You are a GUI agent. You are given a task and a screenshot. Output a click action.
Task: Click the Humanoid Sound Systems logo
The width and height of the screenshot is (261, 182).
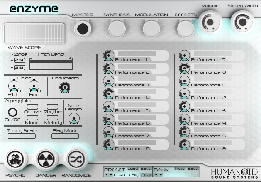(x=234, y=173)
